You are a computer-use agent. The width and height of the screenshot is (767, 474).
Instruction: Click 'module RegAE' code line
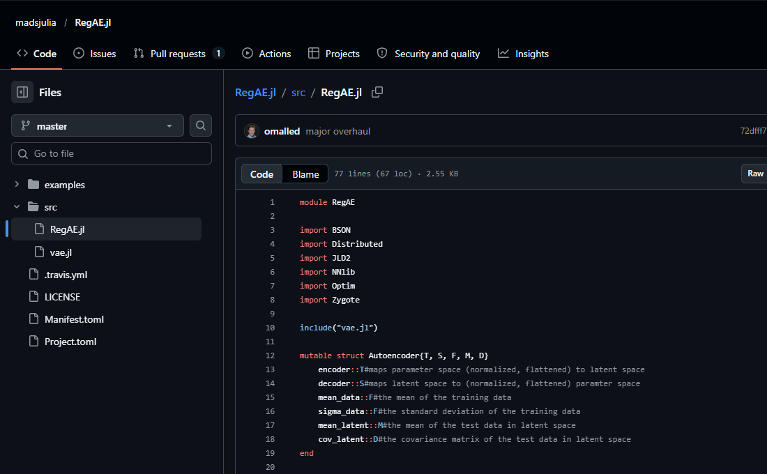(327, 202)
